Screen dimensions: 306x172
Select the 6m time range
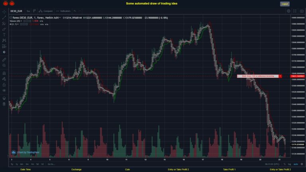point(22,164)
